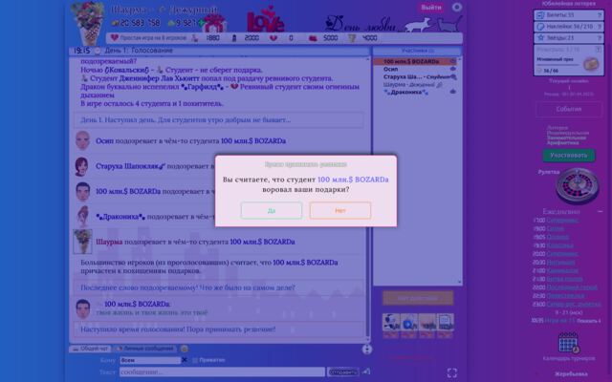Focus the message text input field
Viewport: 612px width, 382px height.
click(222, 372)
